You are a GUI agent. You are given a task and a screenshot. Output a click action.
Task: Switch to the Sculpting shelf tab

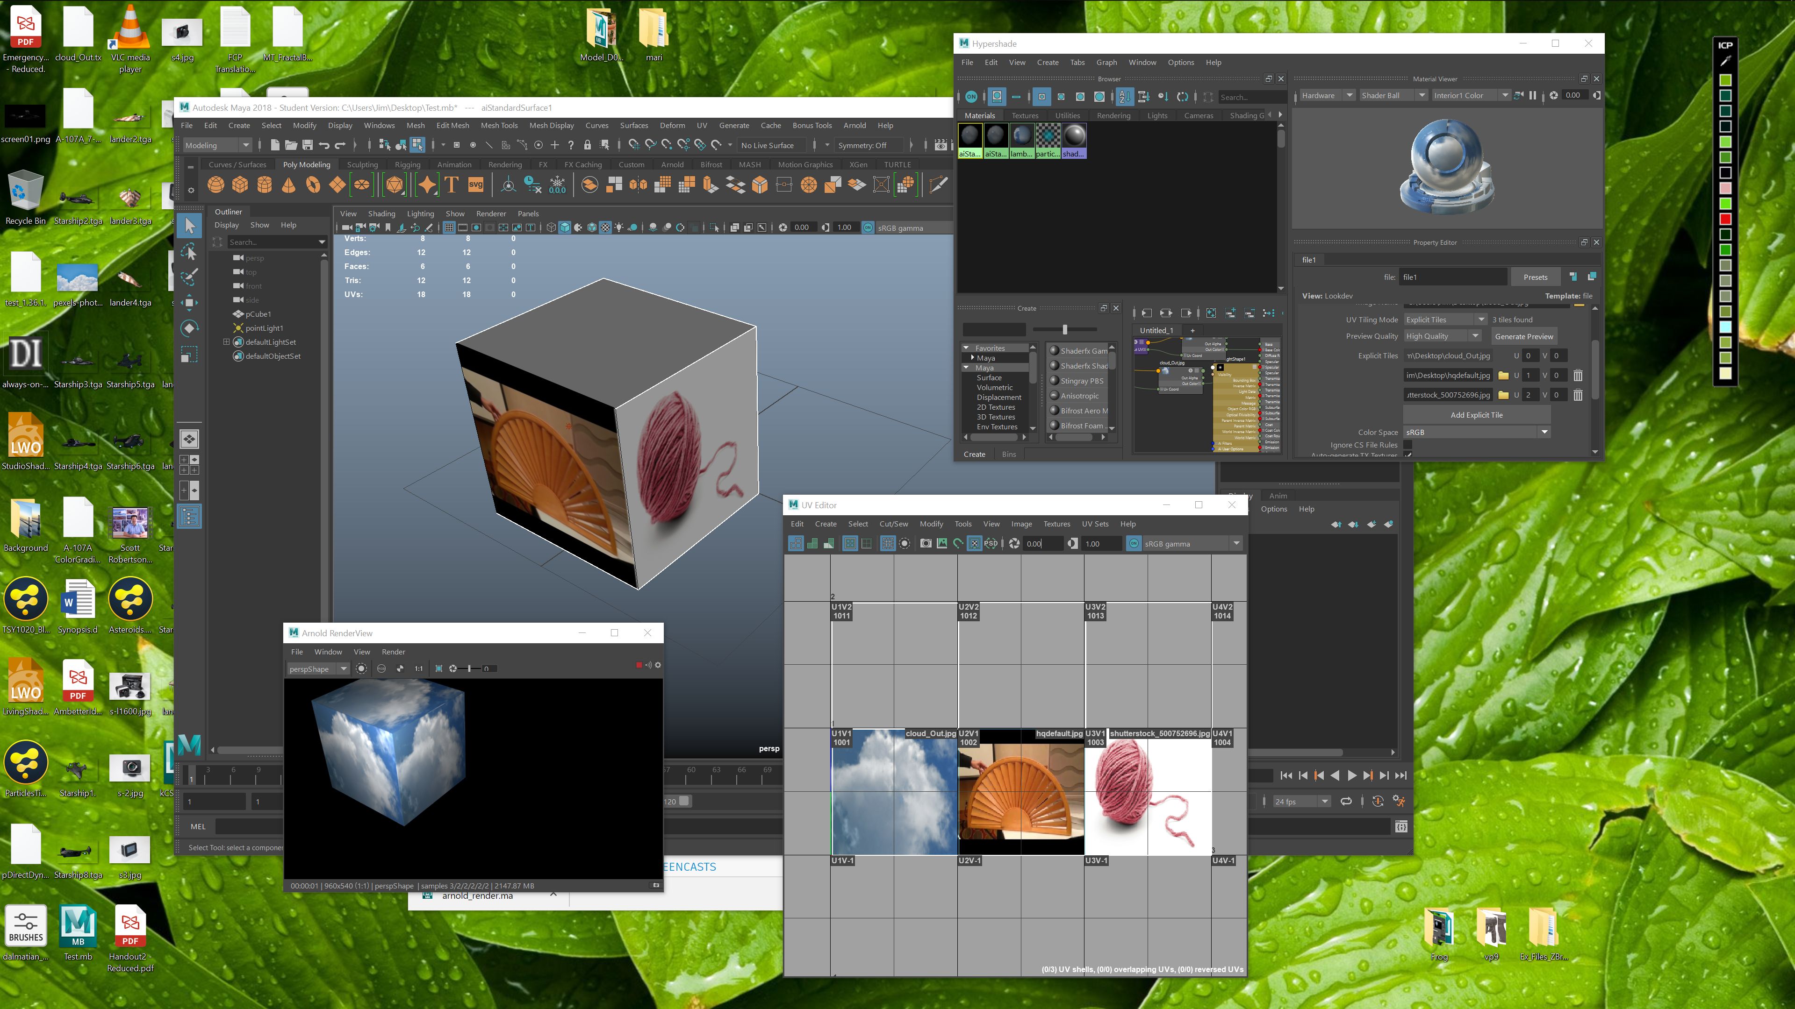point(362,164)
